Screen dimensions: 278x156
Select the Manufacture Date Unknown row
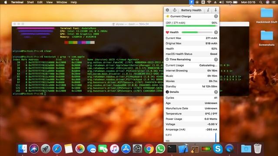click(191, 108)
